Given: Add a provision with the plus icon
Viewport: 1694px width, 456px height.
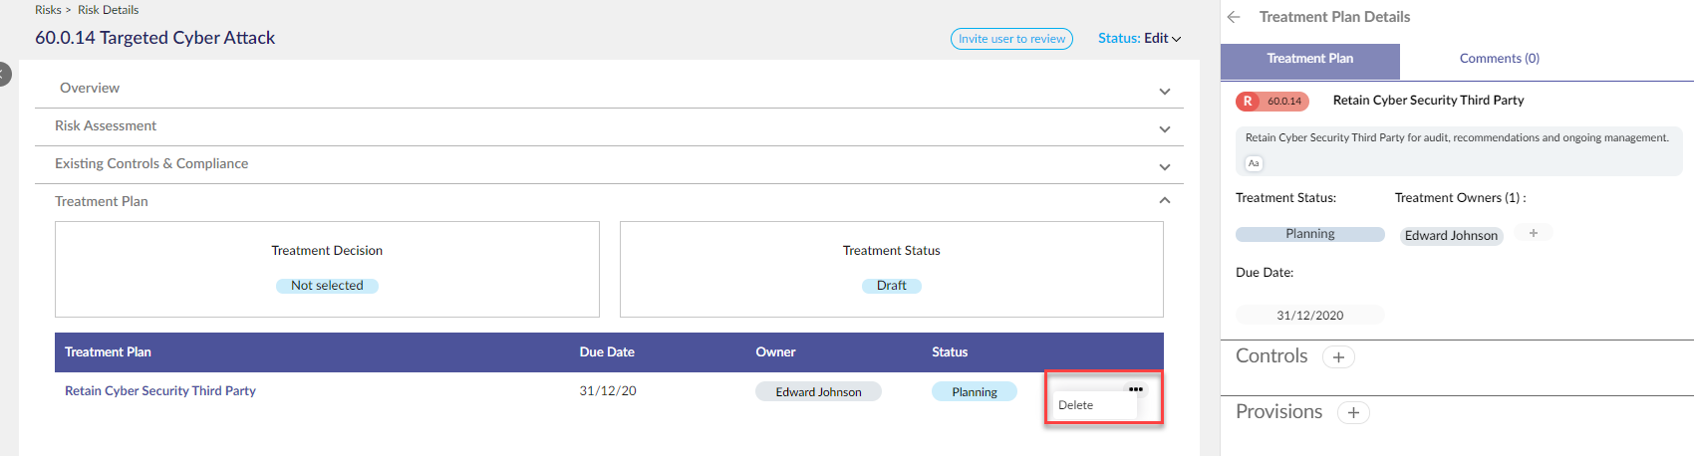Looking at the screenshot, I should click(1353, 413).
